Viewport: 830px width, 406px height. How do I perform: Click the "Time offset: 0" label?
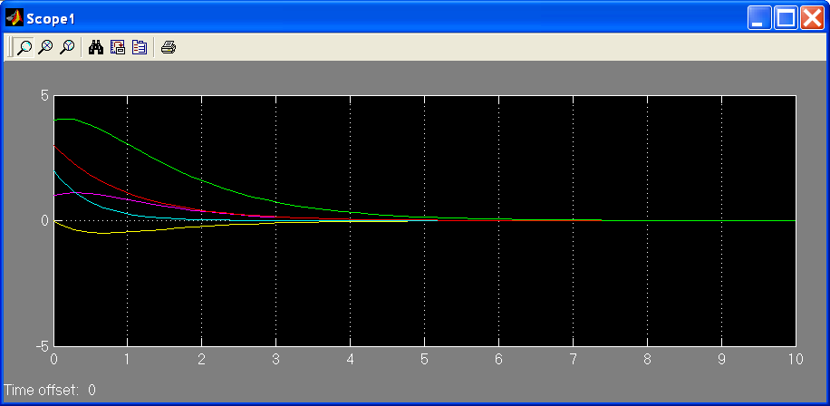pos(50,391)
